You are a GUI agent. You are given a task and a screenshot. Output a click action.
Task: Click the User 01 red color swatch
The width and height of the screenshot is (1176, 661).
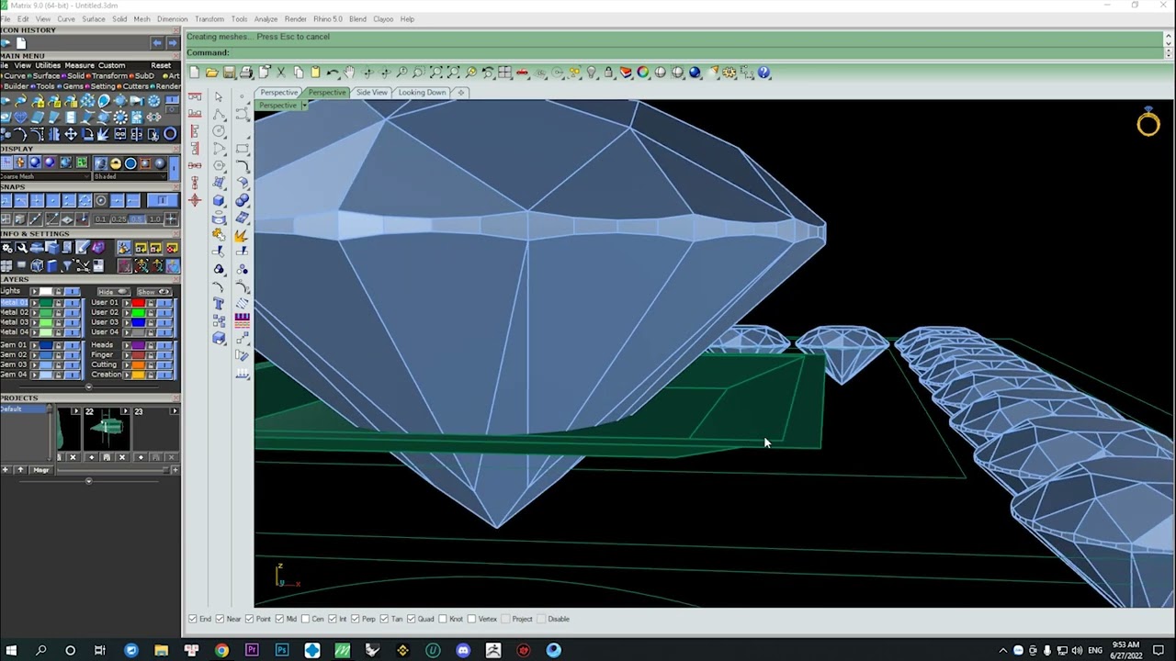(x=138, y=303)
